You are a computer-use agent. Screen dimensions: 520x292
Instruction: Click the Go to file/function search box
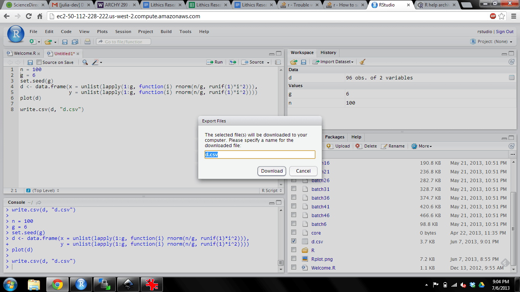point(123,42)
